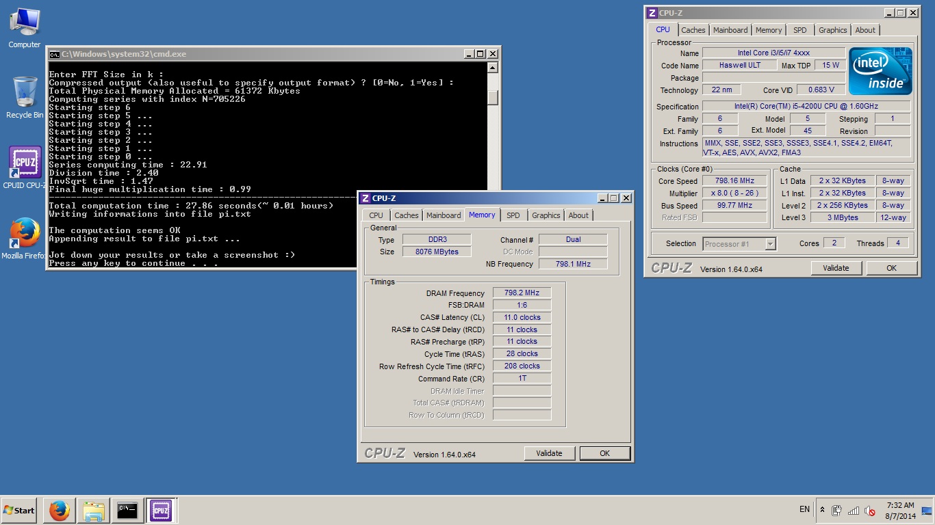
Task: Click OK in the right CPU-Z window
Action: (891, 268)
